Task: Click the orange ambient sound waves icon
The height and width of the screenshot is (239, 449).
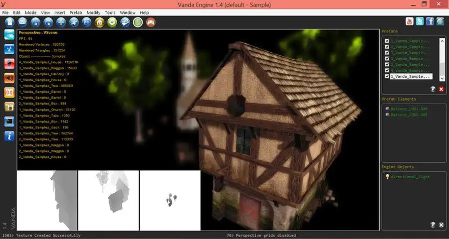Action: (x=9, y=92)
